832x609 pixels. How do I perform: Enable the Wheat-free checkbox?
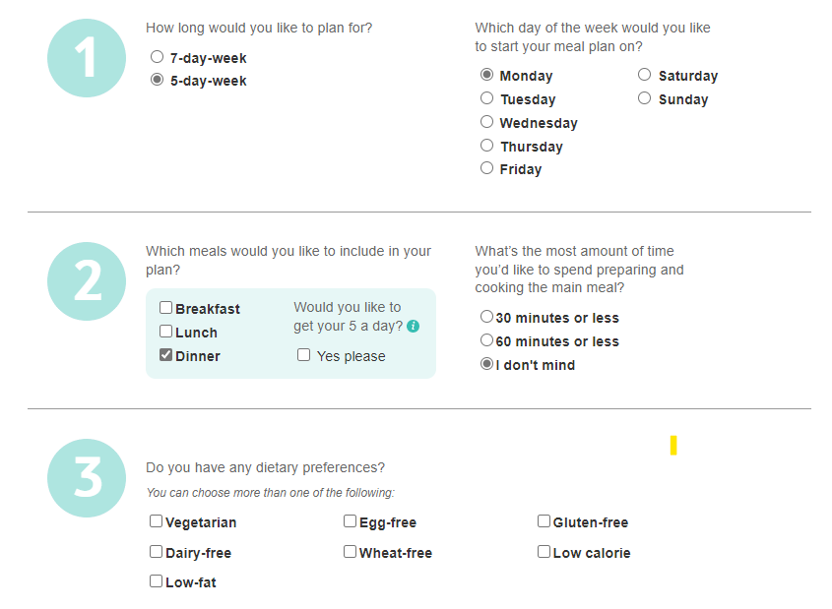pyautogui.click(x=350, y=552)
